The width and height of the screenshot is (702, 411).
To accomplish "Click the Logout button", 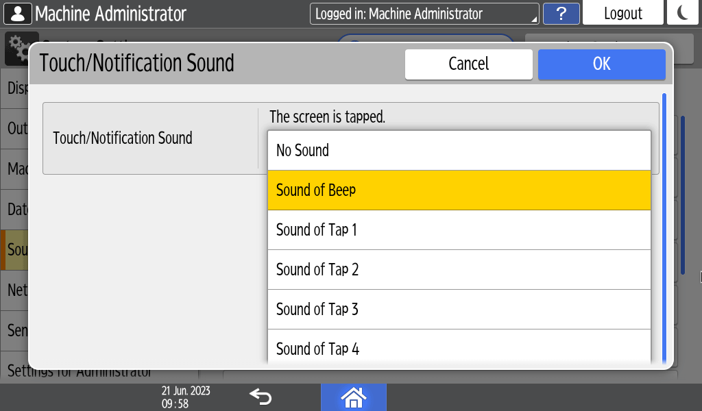I will click(x=622, y=14).
